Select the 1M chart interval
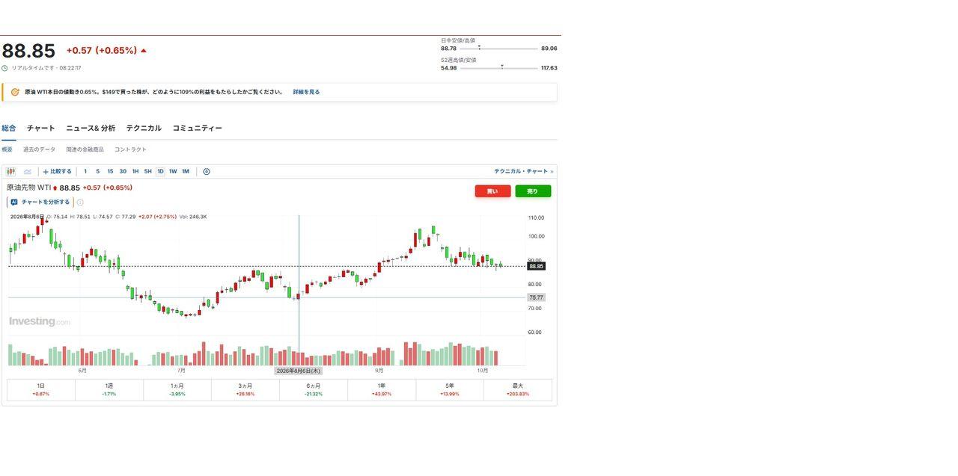The width and height of the screenshot is (958, 476). tap(186, 172)
